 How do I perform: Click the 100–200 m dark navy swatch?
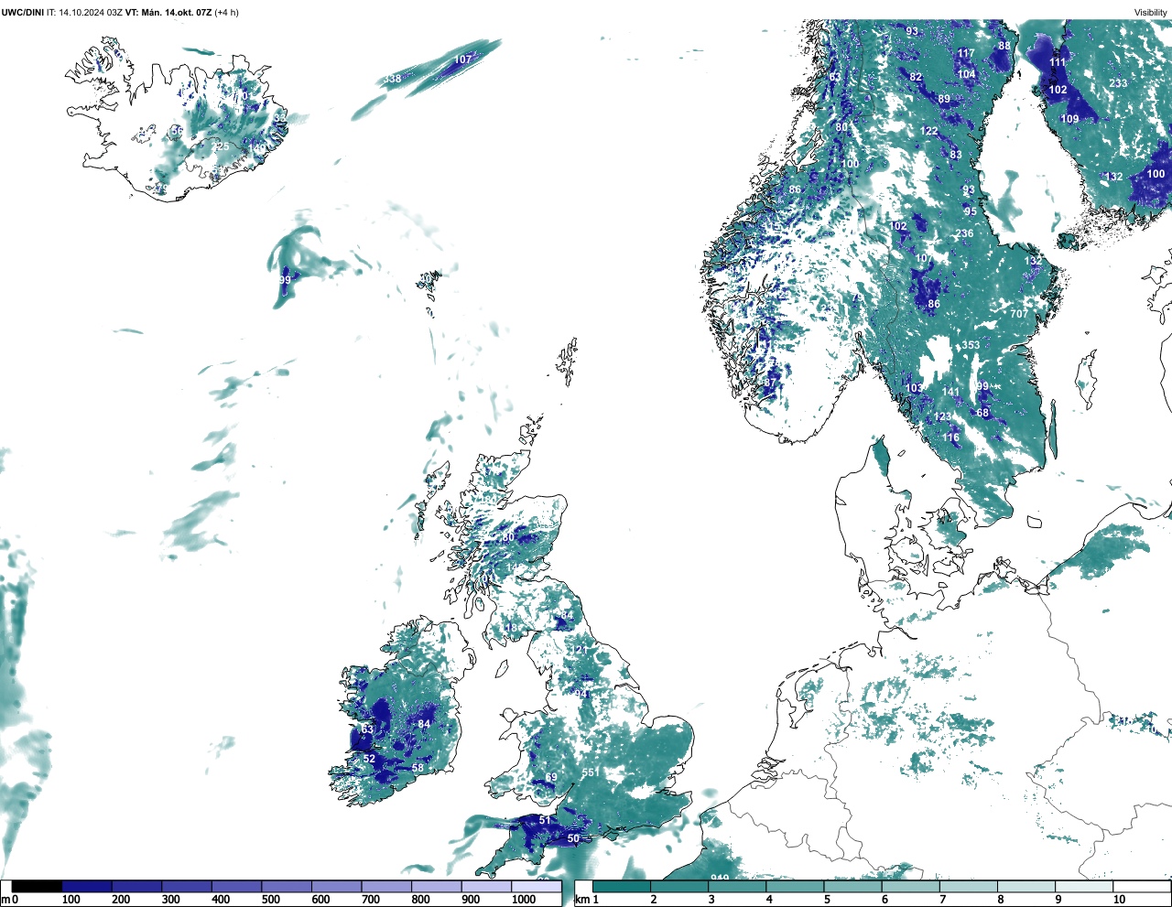click(x=87, y=886)
